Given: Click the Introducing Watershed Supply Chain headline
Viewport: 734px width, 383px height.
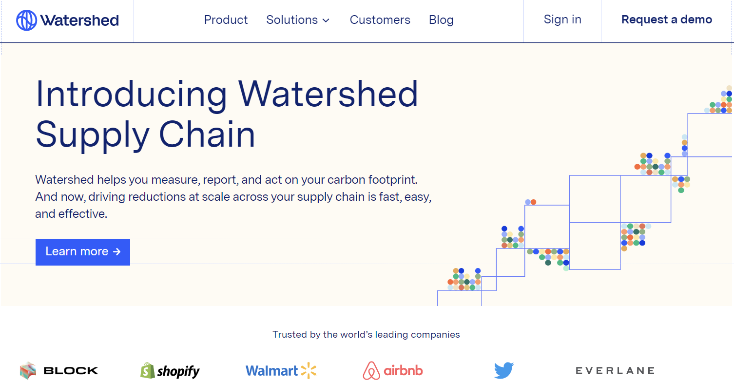Looking at the screenshot, I should [x=227, y=114].
